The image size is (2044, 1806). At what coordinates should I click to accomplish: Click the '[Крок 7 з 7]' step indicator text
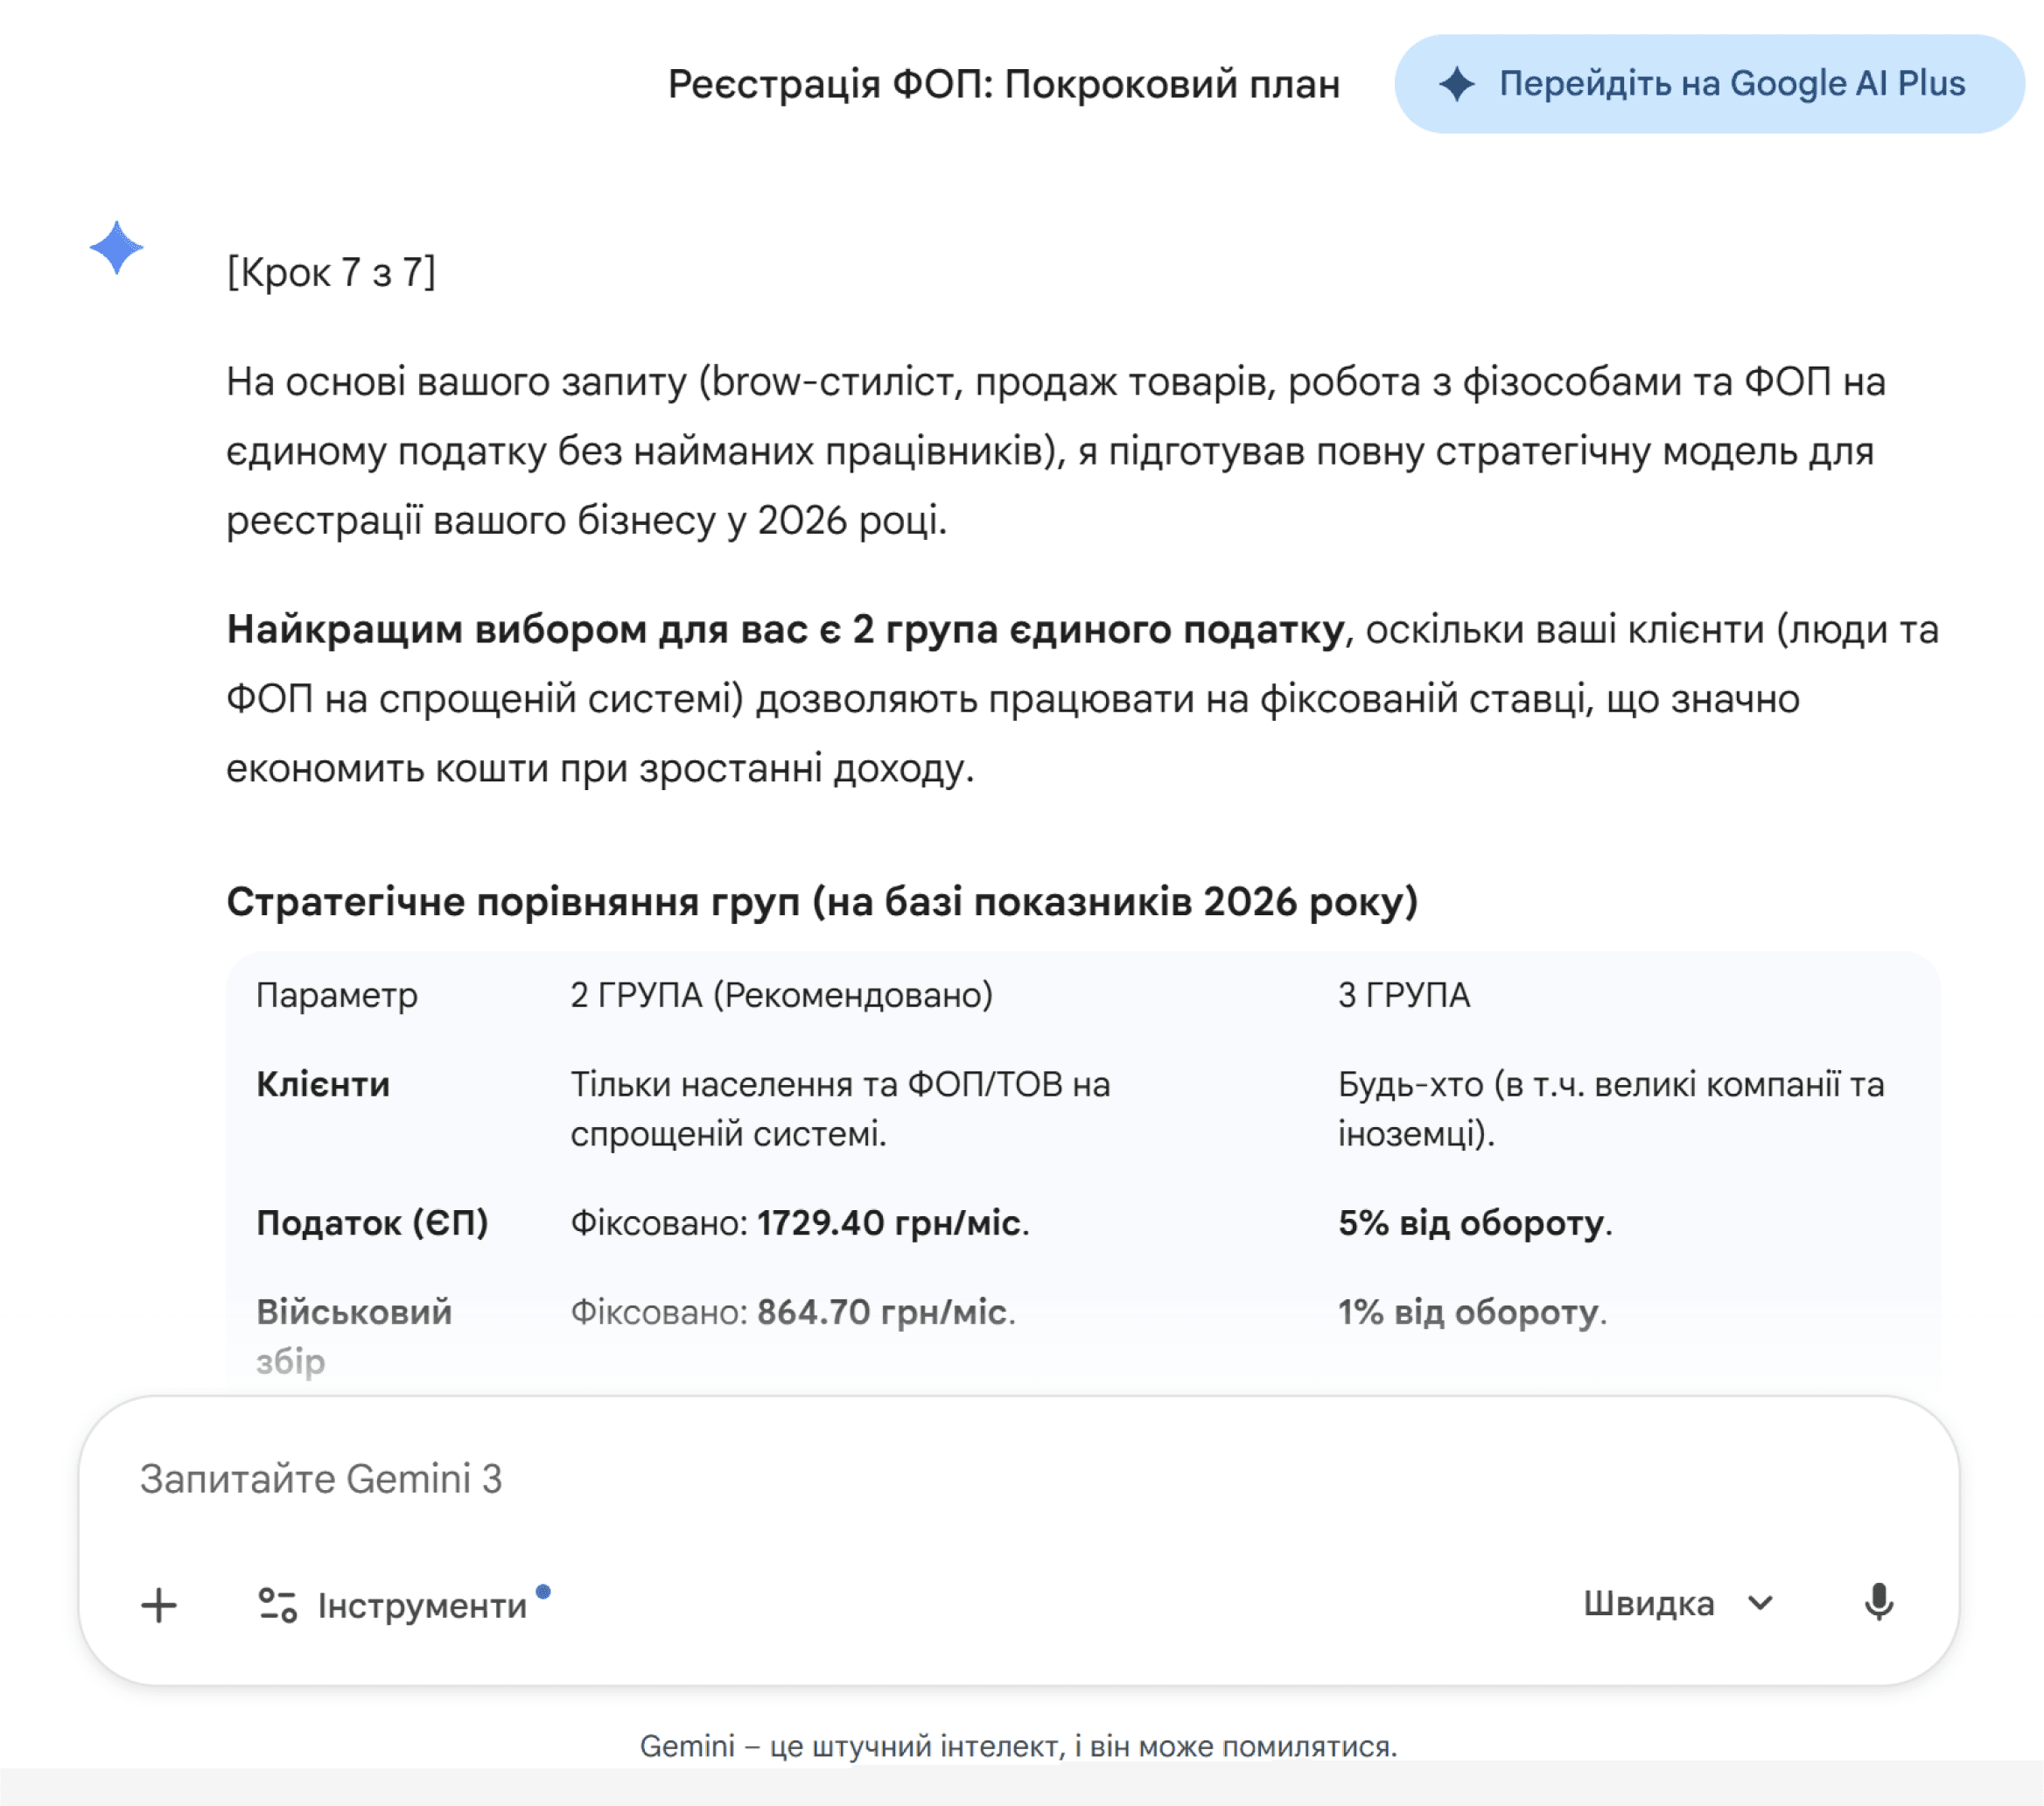tap(331, 272)
